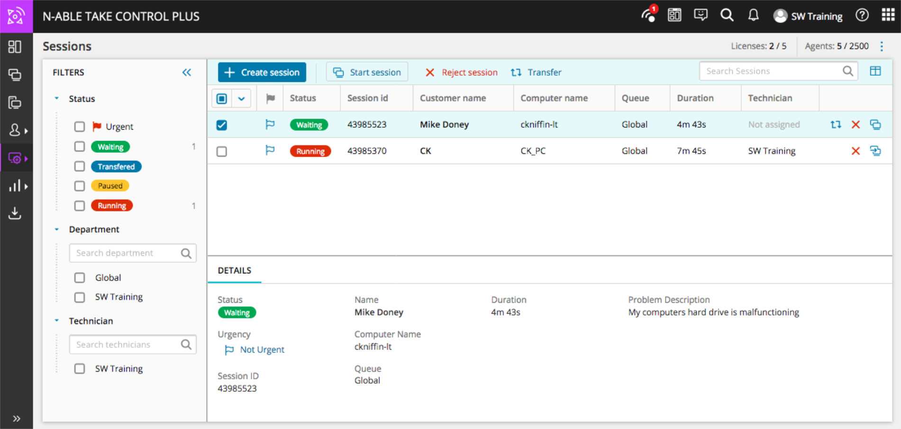901x429 pixels.
Task: Collapse the Status filter group
Action: [57, 98]
